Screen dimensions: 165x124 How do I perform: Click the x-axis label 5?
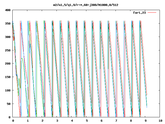click(87, 121)
